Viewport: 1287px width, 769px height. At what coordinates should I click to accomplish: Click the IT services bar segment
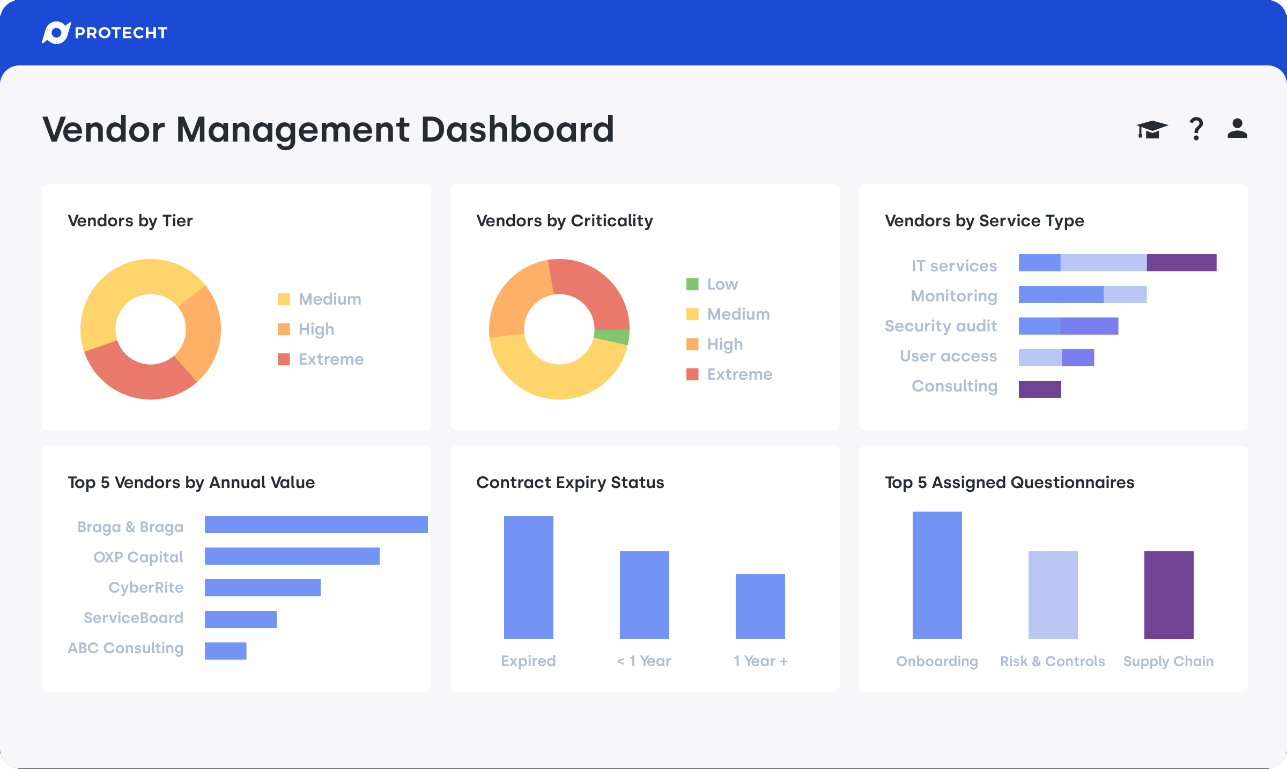1115,263
